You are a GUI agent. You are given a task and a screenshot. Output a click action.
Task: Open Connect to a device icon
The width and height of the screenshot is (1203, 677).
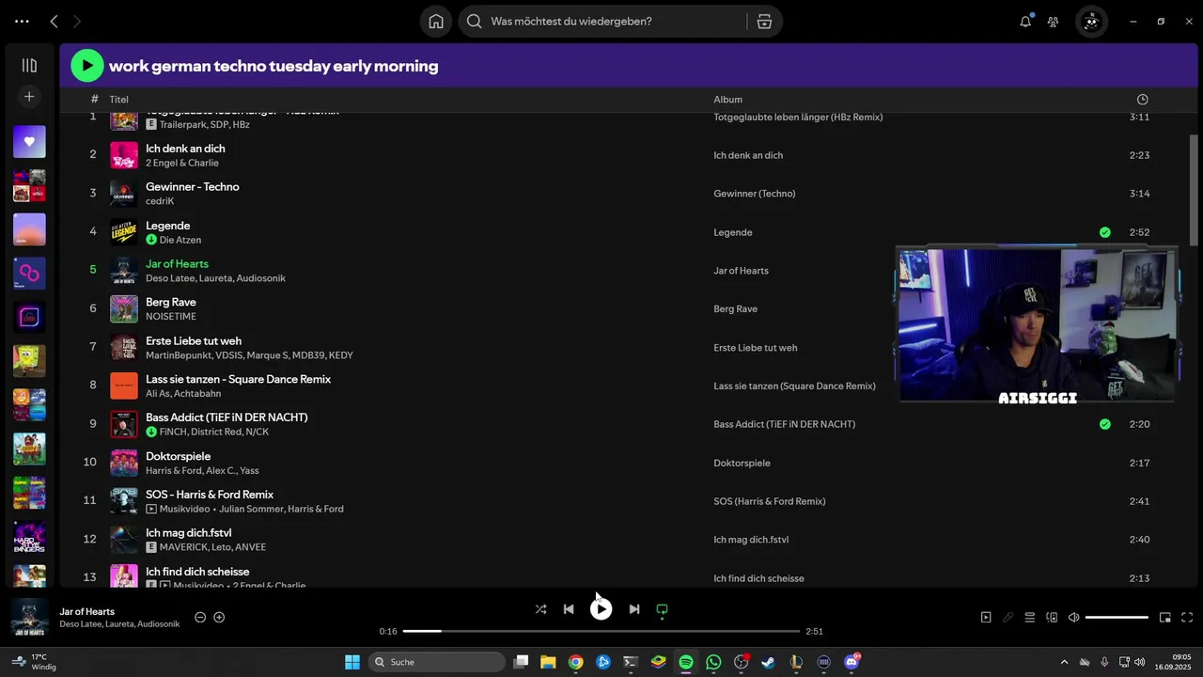1052,618
